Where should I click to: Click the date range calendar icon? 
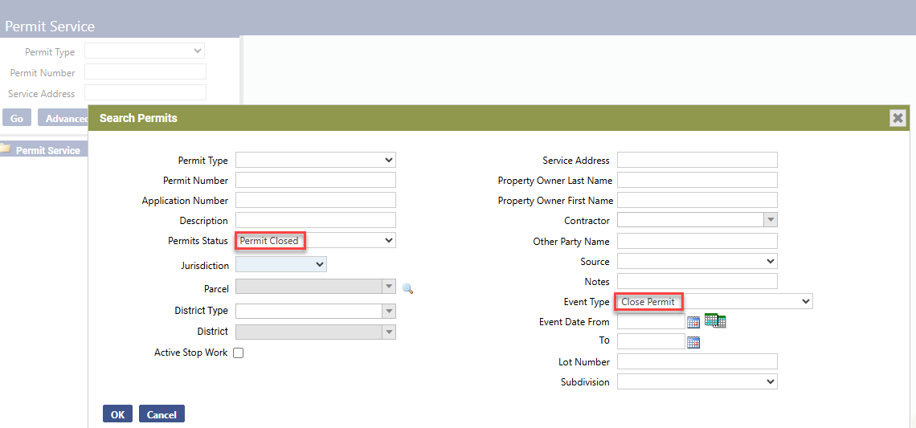tap(715, 321)
